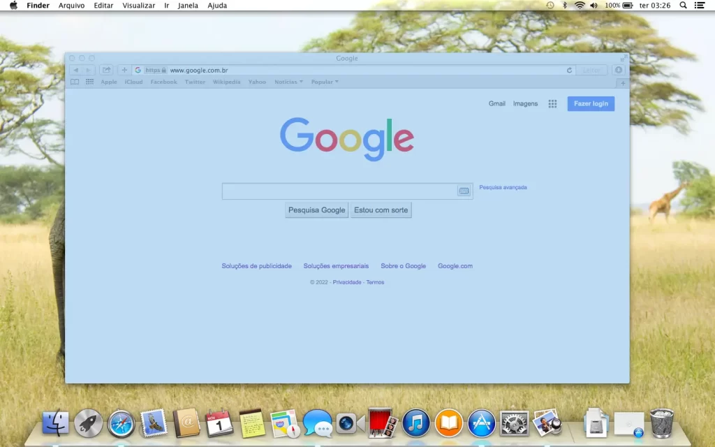715x447 pixels.
Task: Open the Share menu in Safari toolbar
Action: pyautogui.click(x=106, y=71)
